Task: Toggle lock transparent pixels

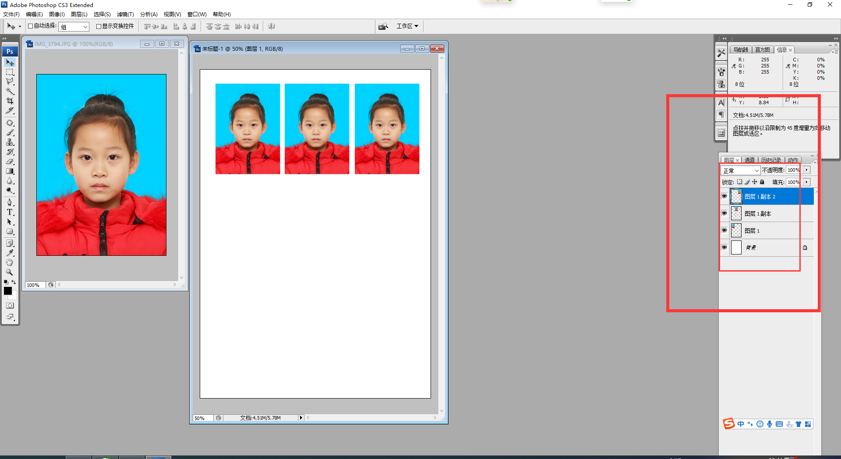Action: click(x=740, y=182)
